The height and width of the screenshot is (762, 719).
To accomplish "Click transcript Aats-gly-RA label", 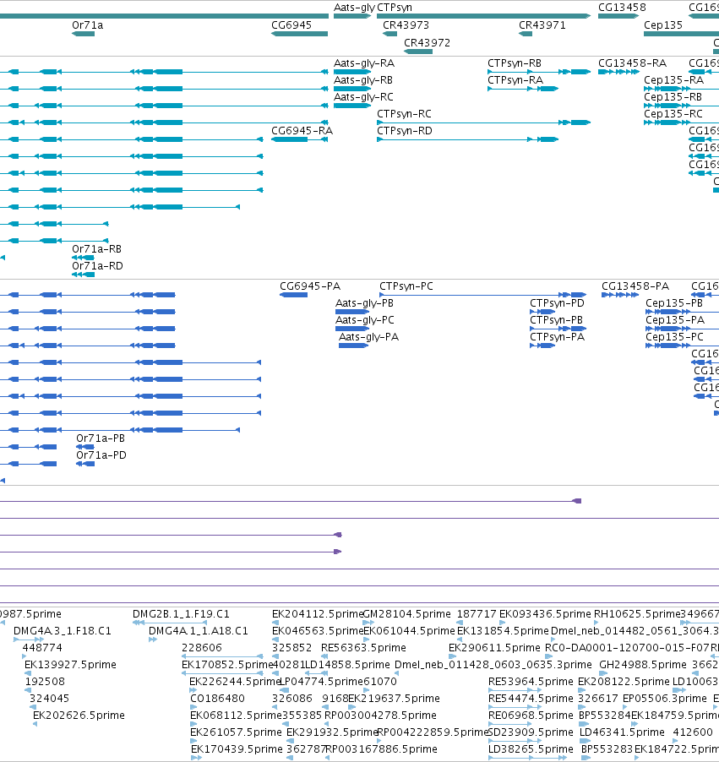I will 364,63.
